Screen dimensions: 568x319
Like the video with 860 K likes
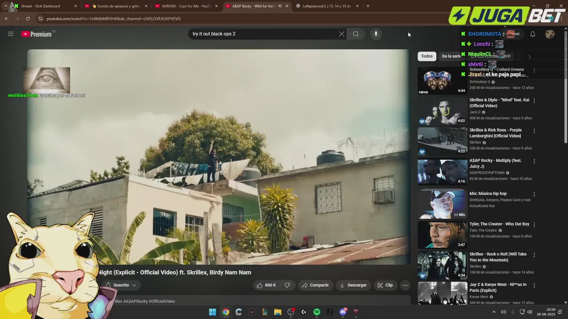click(x=266, y=285)
